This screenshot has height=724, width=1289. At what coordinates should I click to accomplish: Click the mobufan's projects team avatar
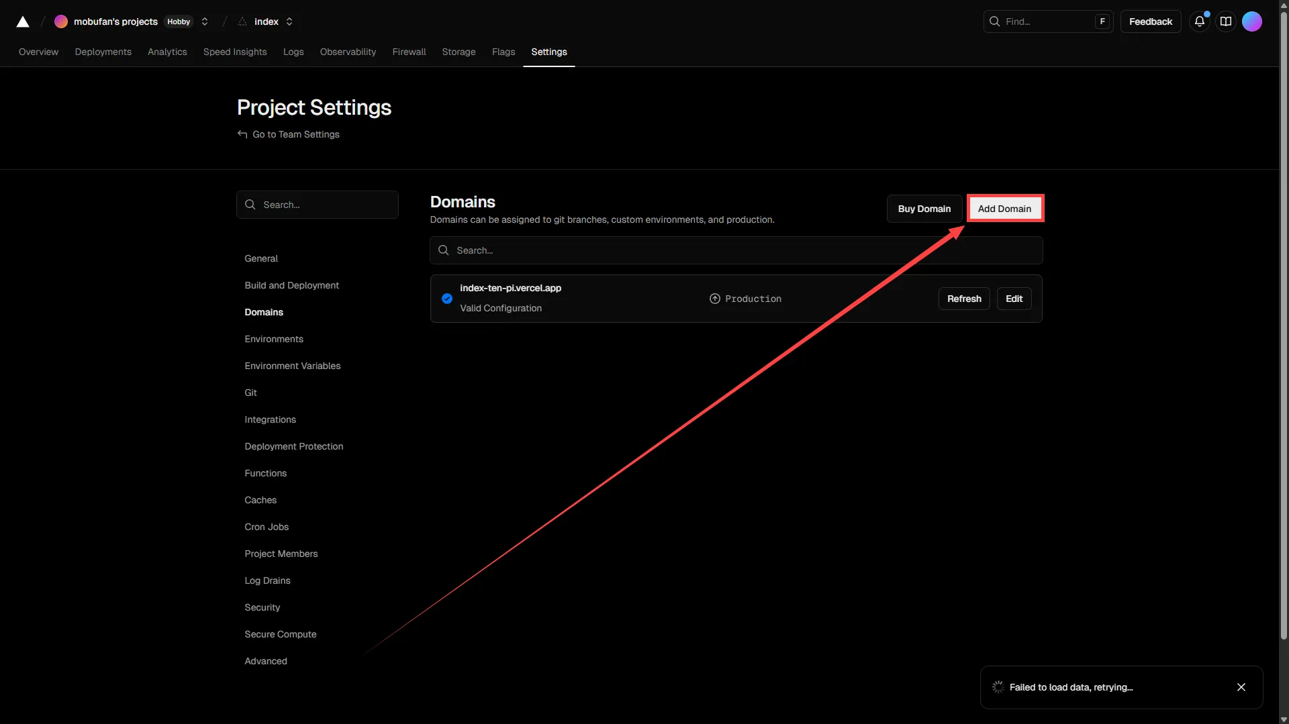click(61, 21)
